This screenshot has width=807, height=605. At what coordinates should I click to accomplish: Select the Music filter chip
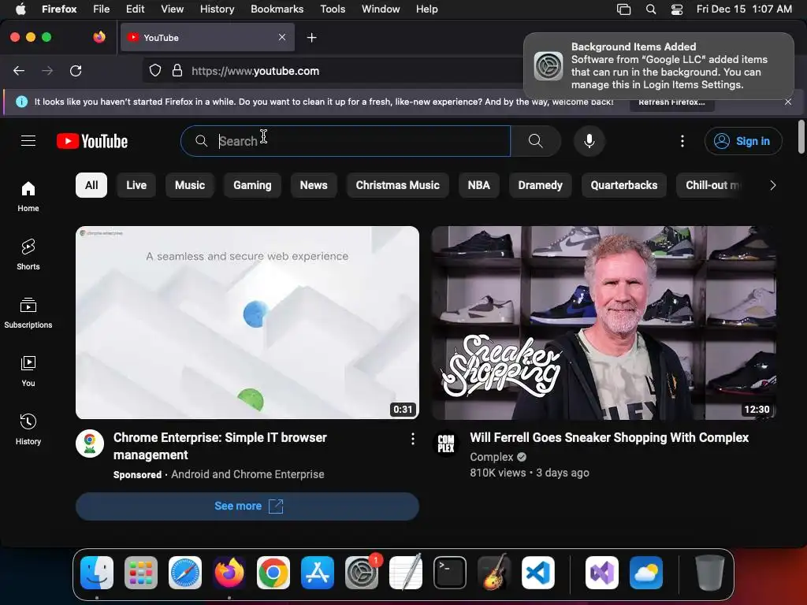[x=190, y=185]
